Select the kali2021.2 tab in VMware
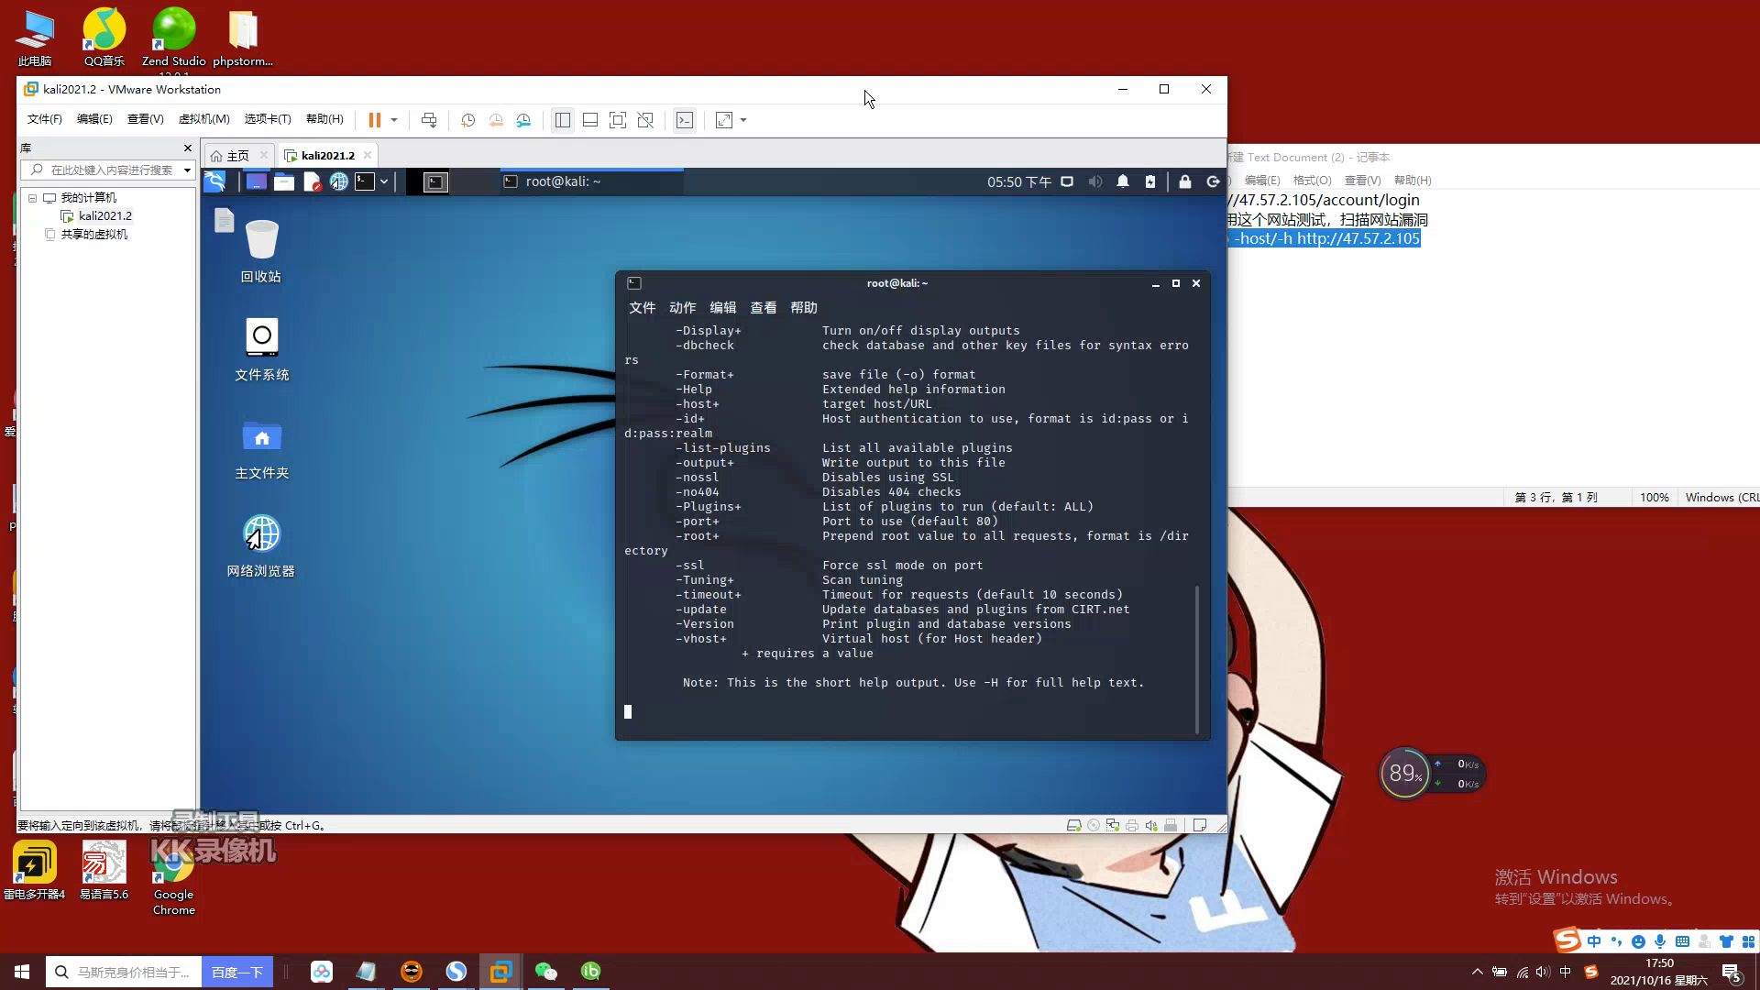Image resolution: width=1760 pixels, height=990 pixels. 326,155
